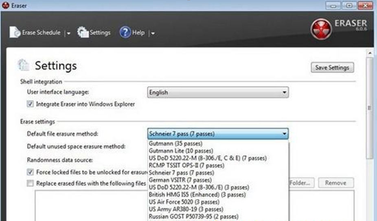
Task: Click the Remove button
Action: (x=336, y=183)
